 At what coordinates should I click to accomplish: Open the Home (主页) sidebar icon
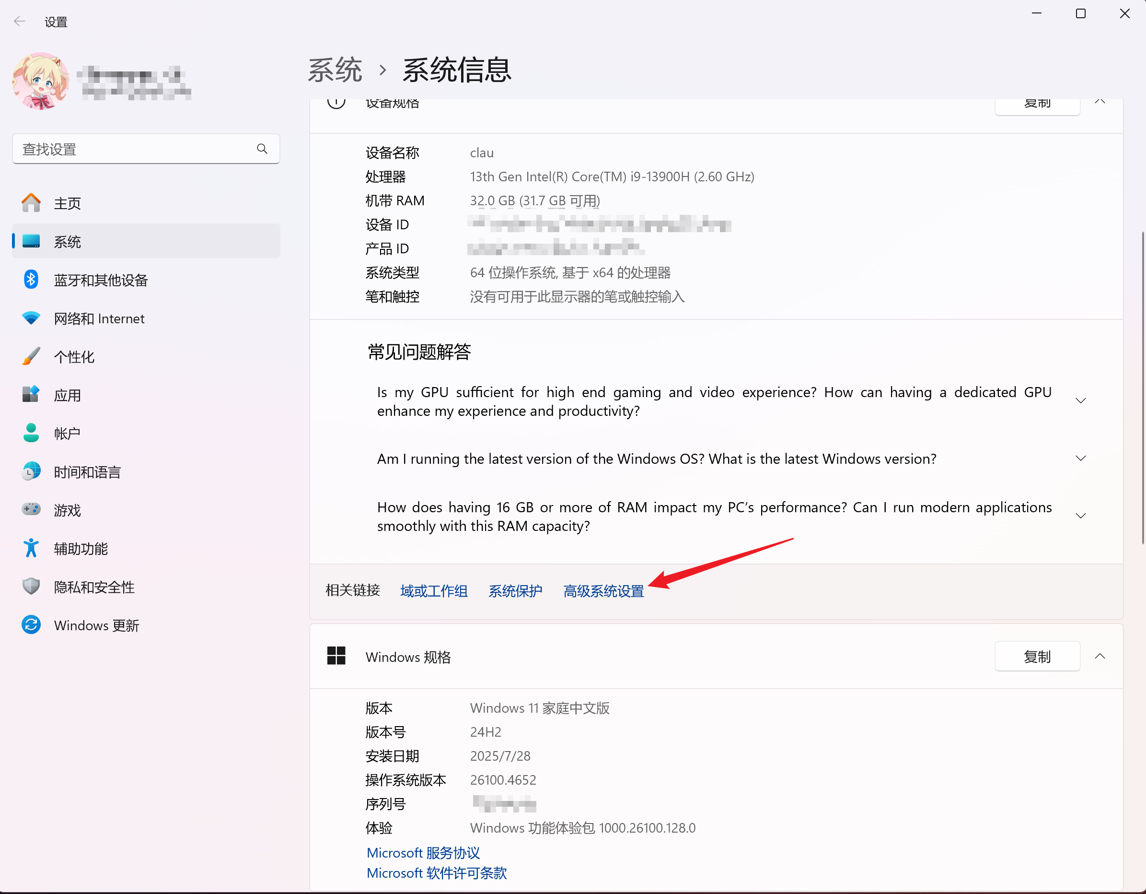31,202
